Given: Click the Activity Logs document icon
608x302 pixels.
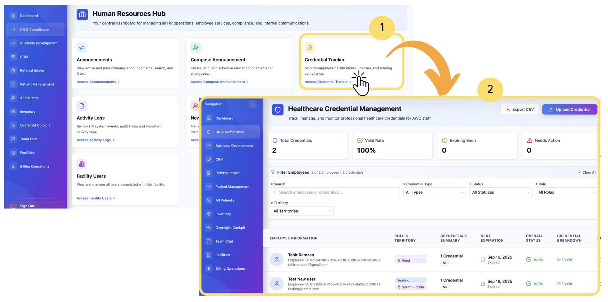Looking at the screenshot, I should click(x=82, y=106).
